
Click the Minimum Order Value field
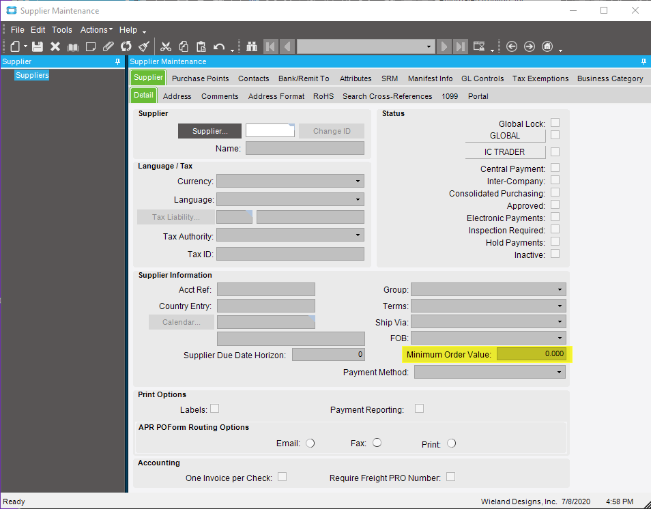(x=532, y=353)
